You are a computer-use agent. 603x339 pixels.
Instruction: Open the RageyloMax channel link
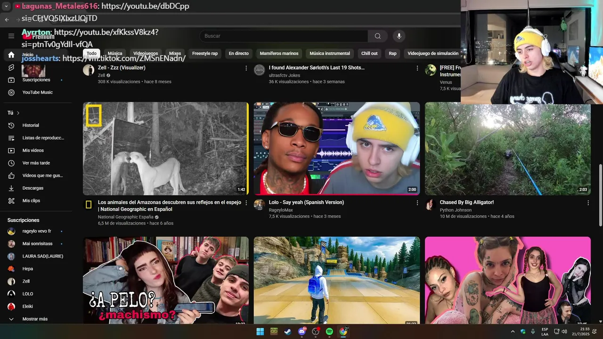281,210
